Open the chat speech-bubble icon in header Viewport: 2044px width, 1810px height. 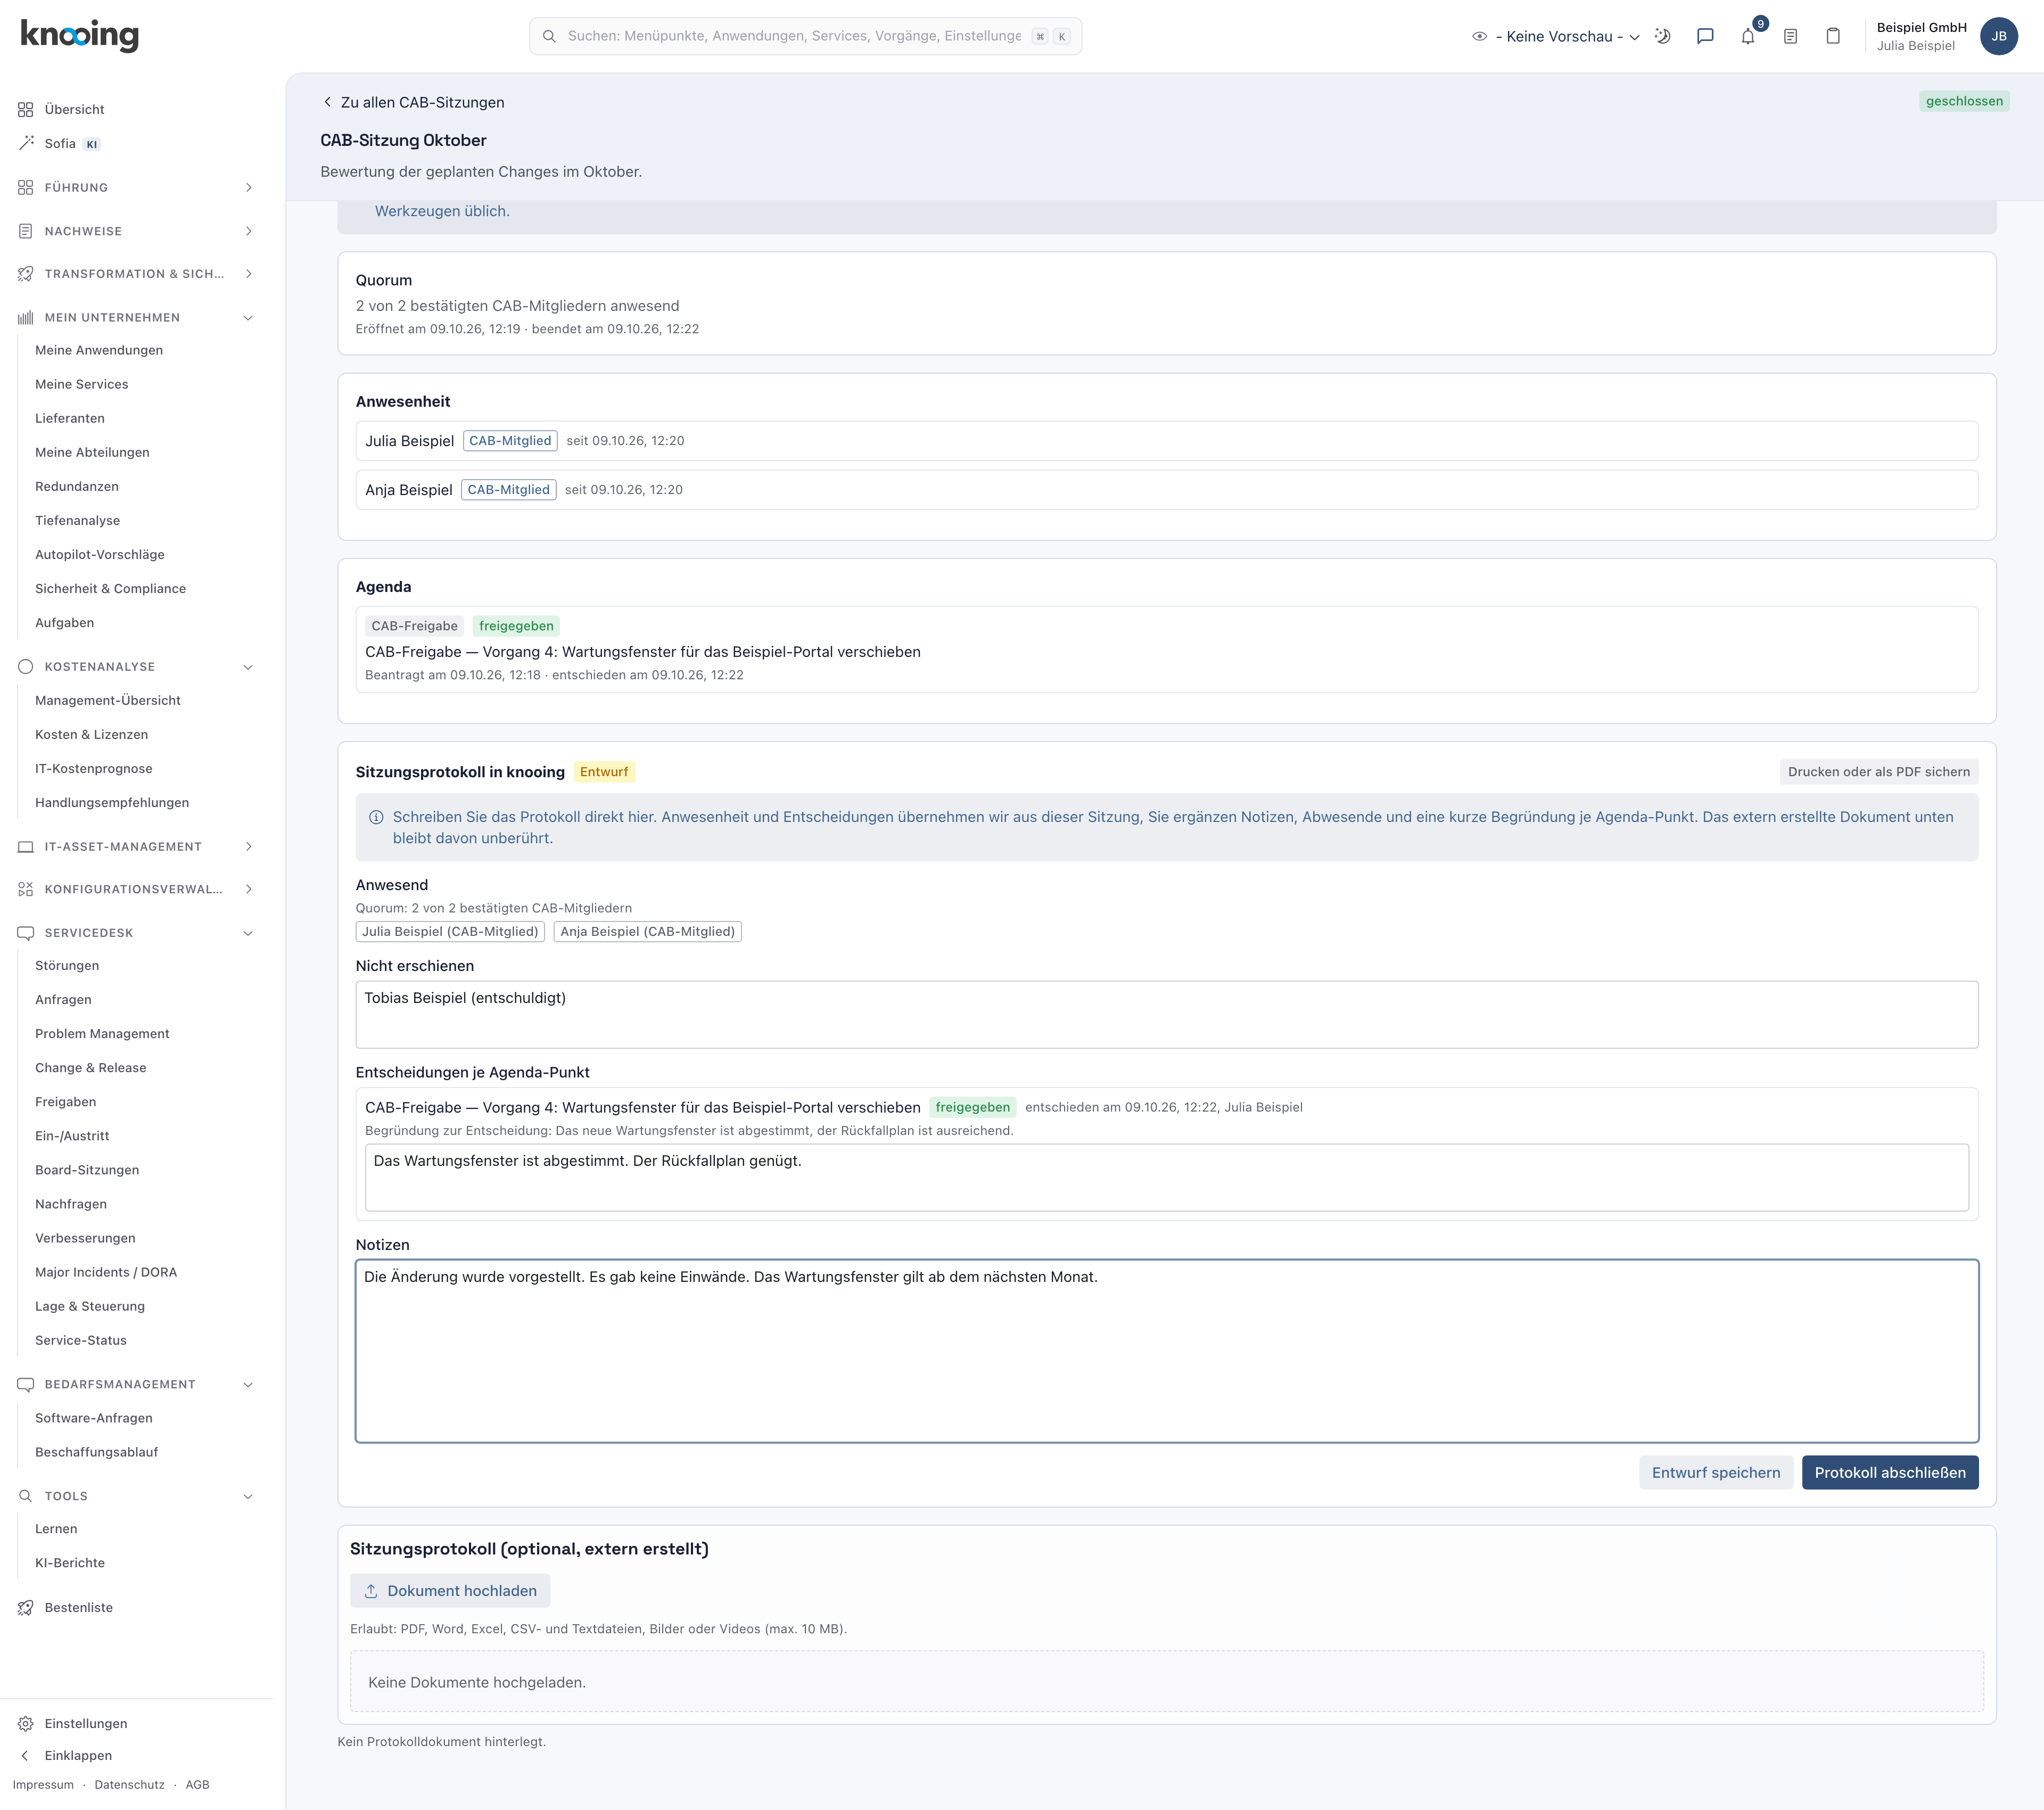[1705, 36]
